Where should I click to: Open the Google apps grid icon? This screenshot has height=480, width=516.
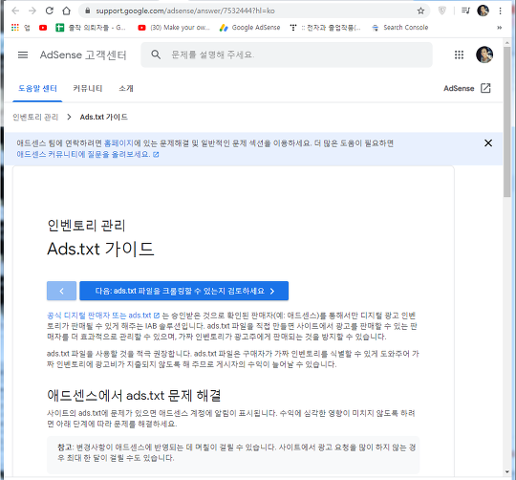[x=459, y=55]
